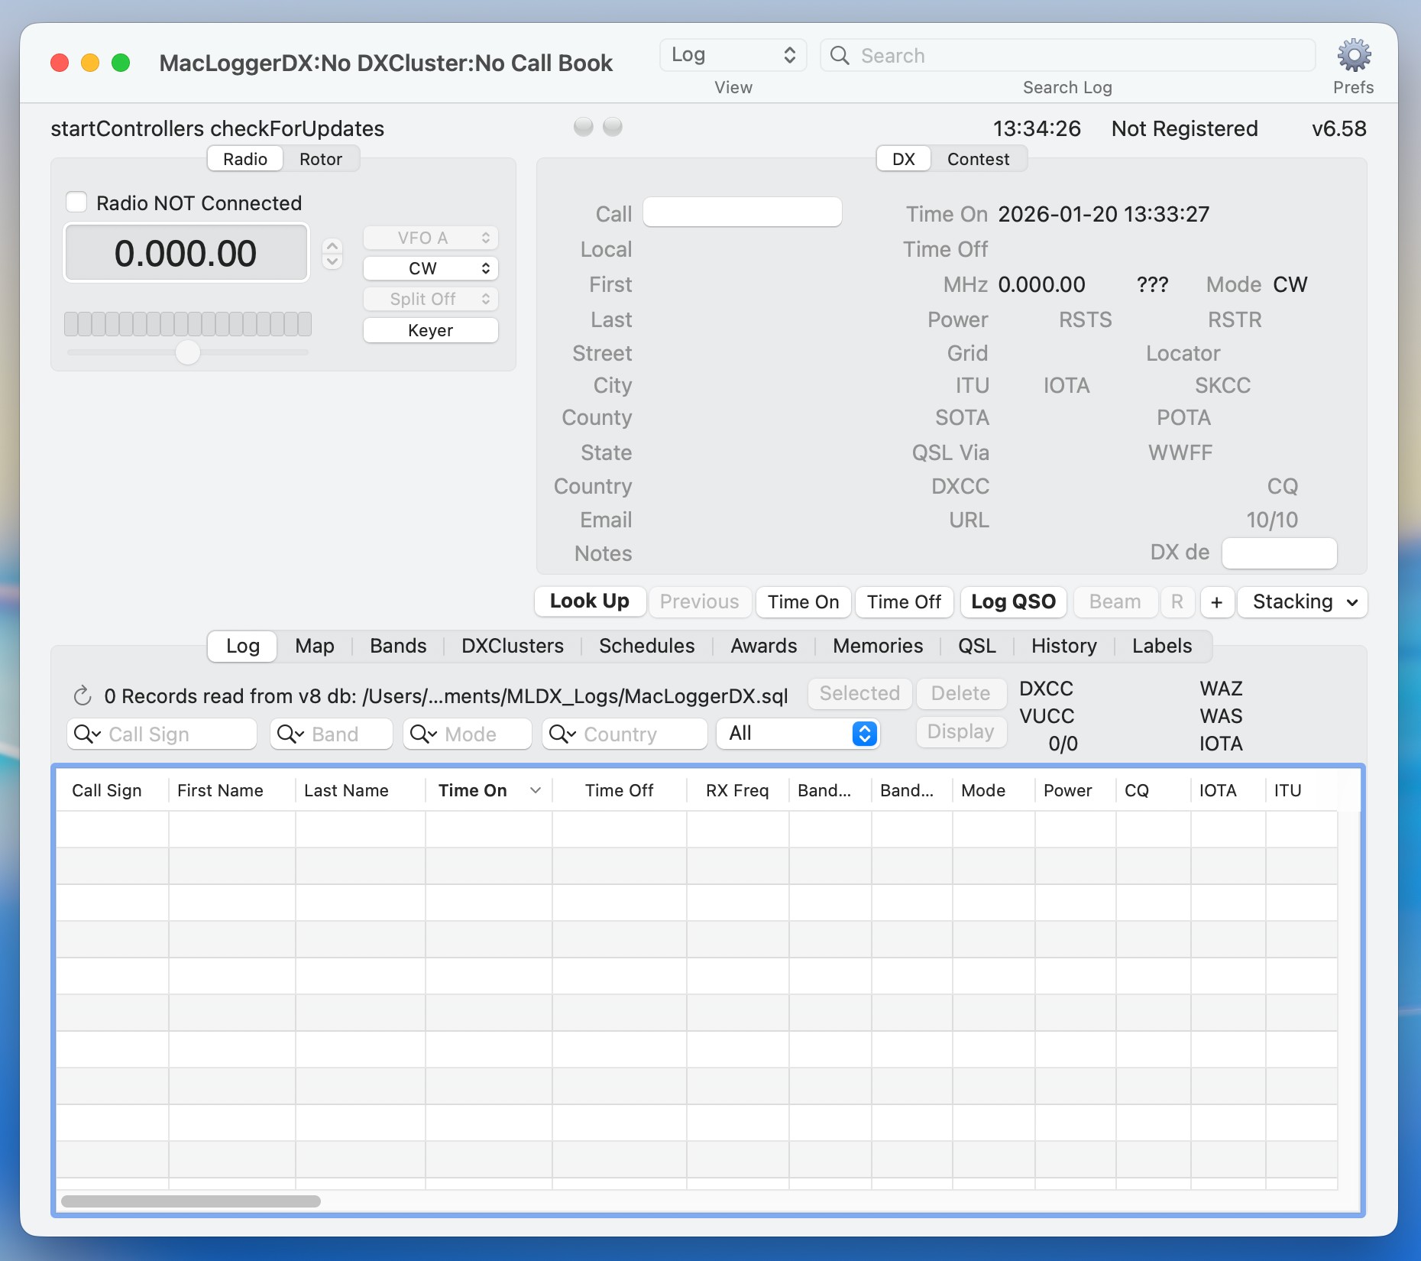This screenshot has height=1261, width=1421.
Task: Click the radio panel slider knob
Action: [x=187, y=352]
